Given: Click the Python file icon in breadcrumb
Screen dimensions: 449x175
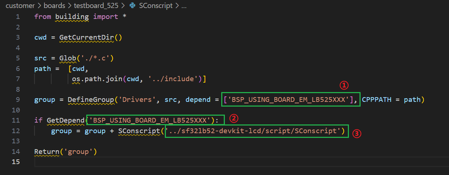Looking at the screenshot, I should pos(132,6).
